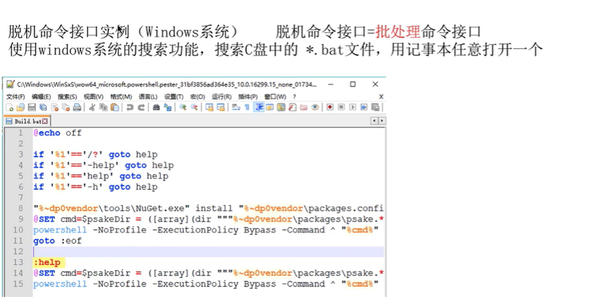Click the ':help' label on line 13

(x=47, y=263)
